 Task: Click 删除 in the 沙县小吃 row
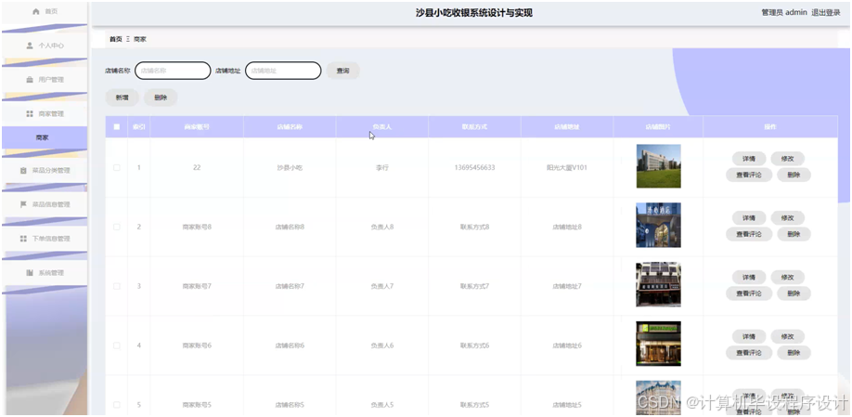click(794, 175)
